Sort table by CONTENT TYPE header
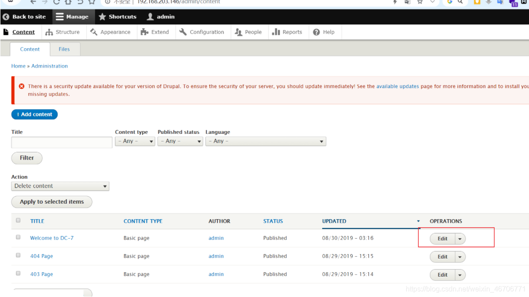This screenshot has height=297, width=529. 143,221
